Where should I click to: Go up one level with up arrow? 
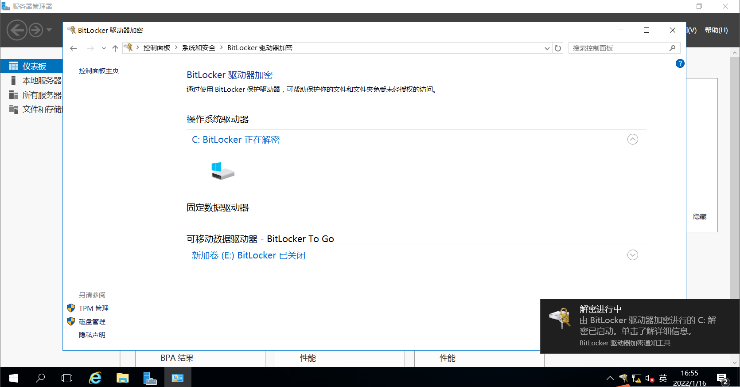[x=115, y=48]
